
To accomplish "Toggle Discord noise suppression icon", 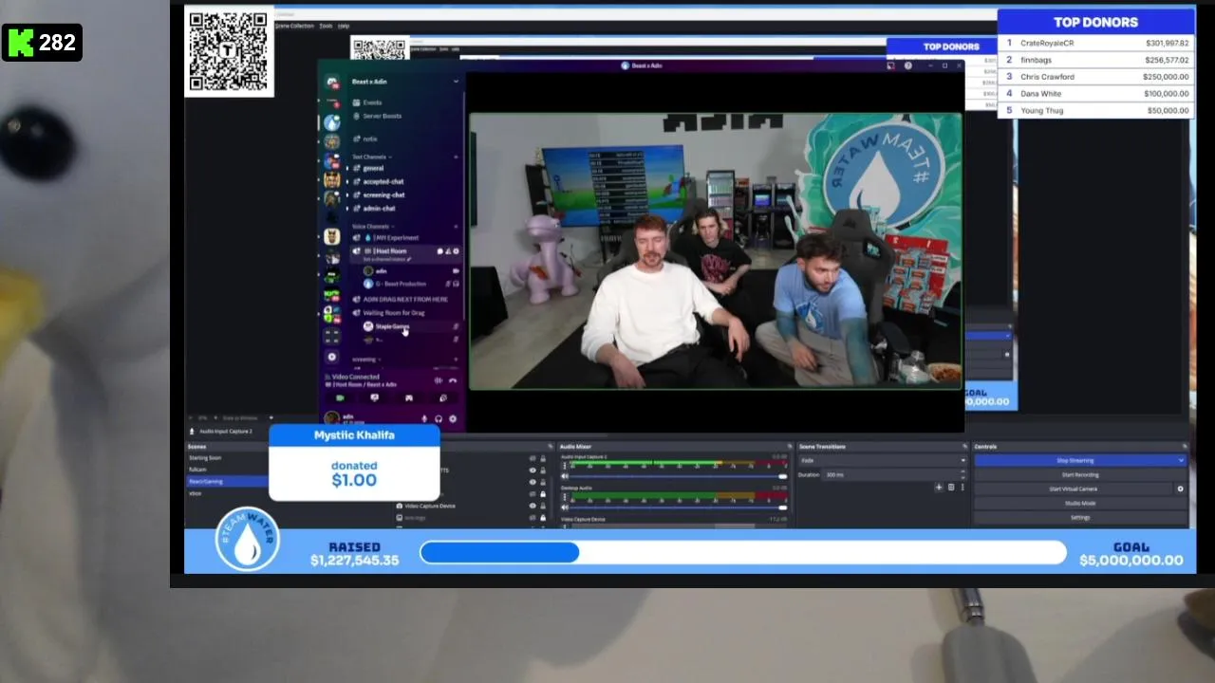I will pos(439,380).
